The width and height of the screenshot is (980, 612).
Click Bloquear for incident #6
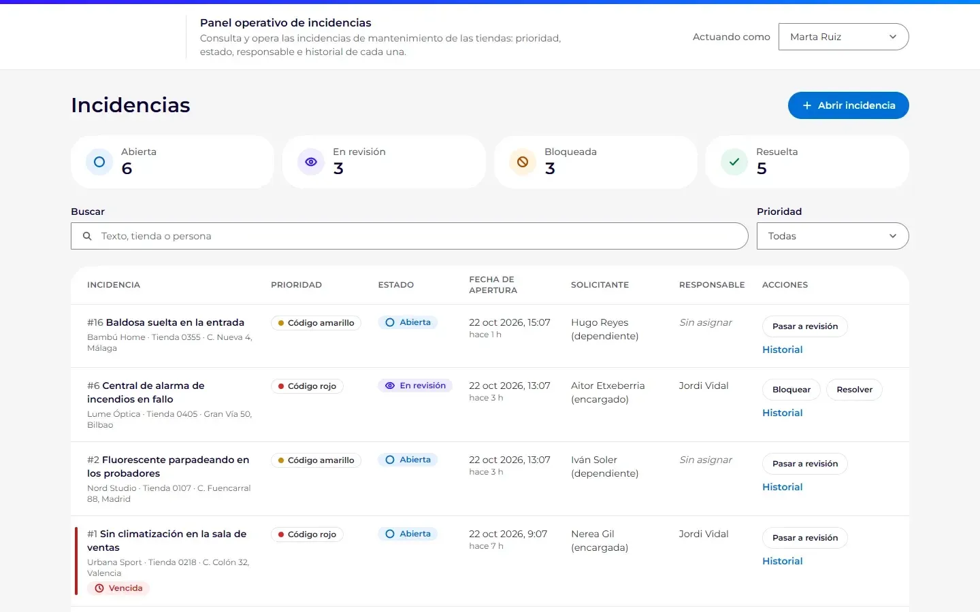coord(791,390)
